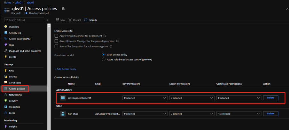This screenshot has height=130, width=289.
Task: Click the sidebar Search (Ctrl+/) field
Action: click(x=24, y=20)
